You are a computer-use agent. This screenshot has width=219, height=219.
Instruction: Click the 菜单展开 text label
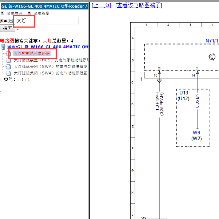pos(15,13)
